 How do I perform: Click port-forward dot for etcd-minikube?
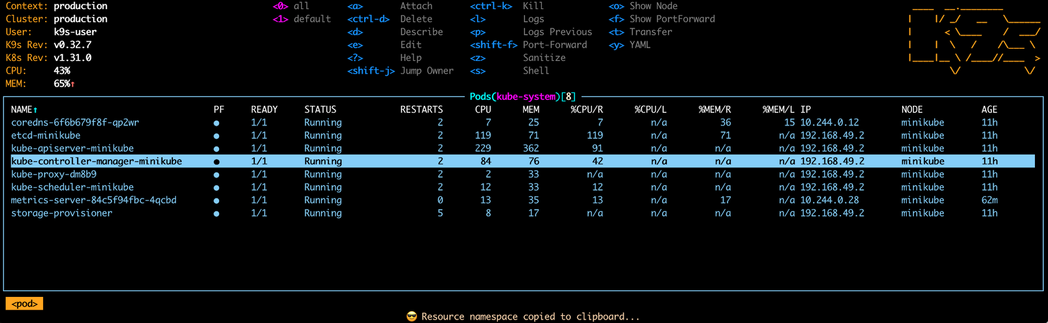tap(216, 136)
